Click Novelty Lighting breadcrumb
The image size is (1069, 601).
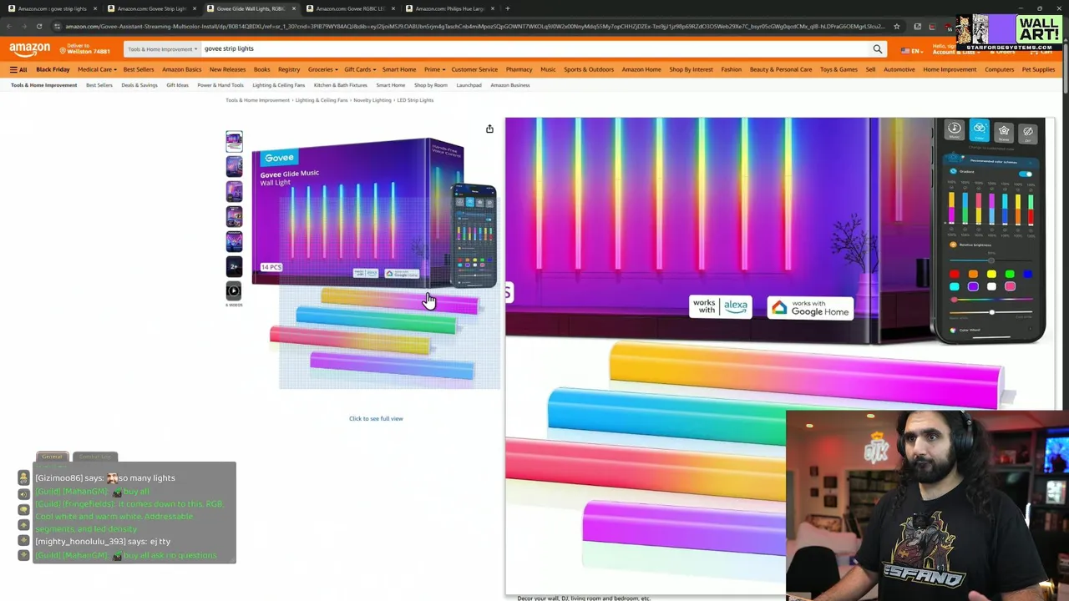(x=372, y=100)
